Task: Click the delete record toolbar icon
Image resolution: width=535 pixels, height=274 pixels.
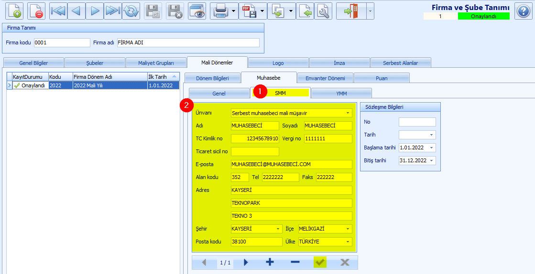Action: (x=36, y=11)
